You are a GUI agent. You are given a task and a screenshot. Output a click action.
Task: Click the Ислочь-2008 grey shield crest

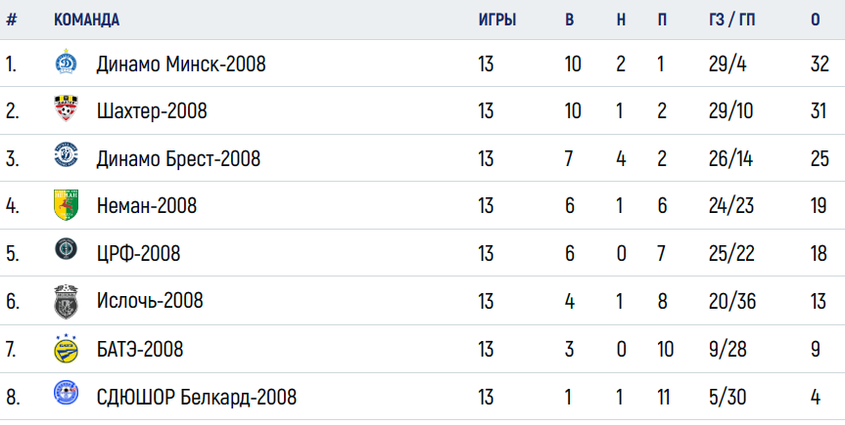coord(67,302)
